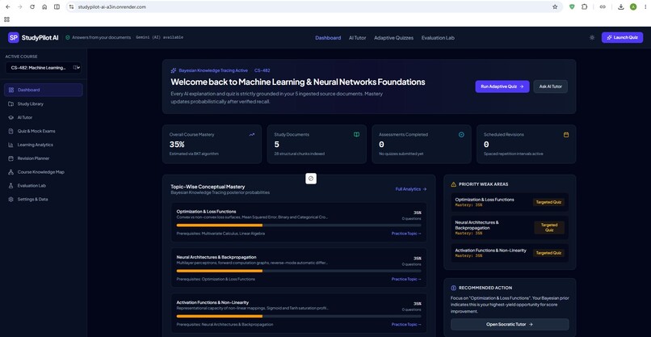Click the StudyPilot AI SP logo icon
Image resolution: width=651 pixels, height=337 pixels.
(x=13, y=37)
